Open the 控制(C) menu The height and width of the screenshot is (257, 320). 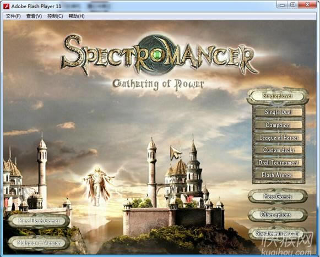coord(55,16)
